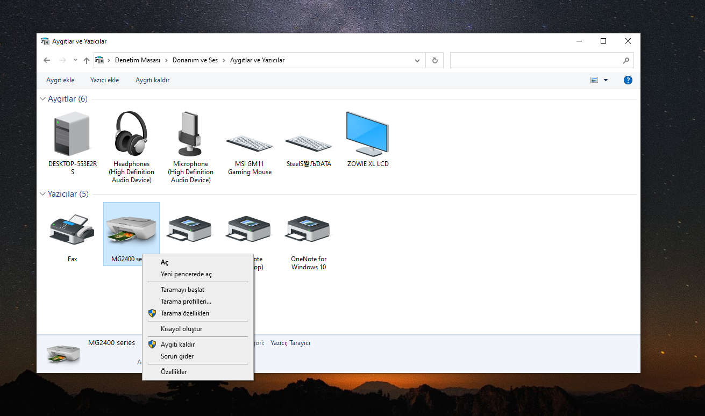Screen dimensions: 705x416
Task: Click the 'MG2400 series' details pane label
Action: 111,343
